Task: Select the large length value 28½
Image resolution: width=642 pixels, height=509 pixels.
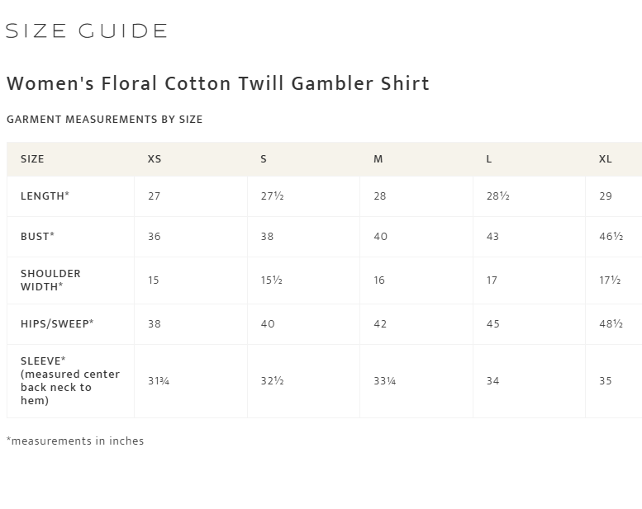Action: [x=498, y=196]
